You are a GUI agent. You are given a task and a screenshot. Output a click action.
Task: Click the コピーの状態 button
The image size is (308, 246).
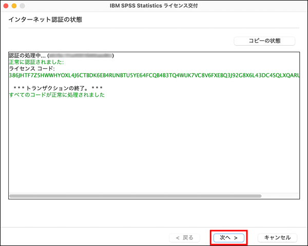264,41
